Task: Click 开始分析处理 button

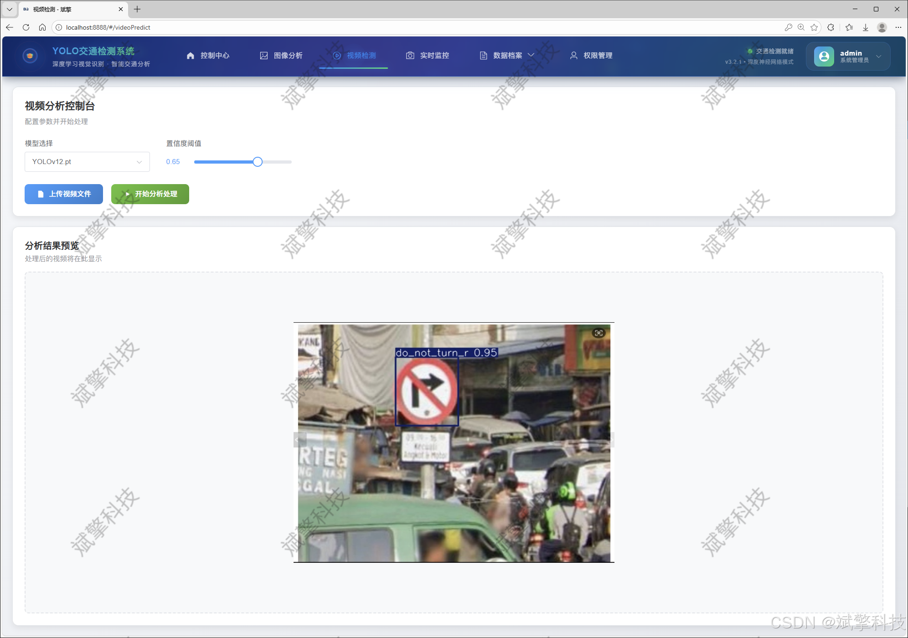Action: click(150, 194)
